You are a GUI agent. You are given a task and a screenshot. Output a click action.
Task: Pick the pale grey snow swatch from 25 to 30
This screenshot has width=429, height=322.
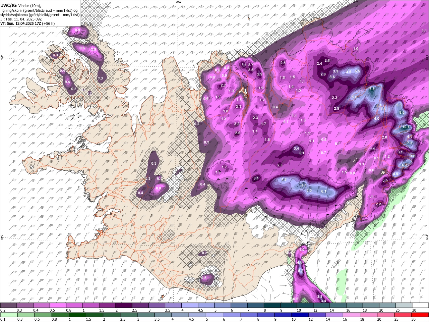pos(404,305)
